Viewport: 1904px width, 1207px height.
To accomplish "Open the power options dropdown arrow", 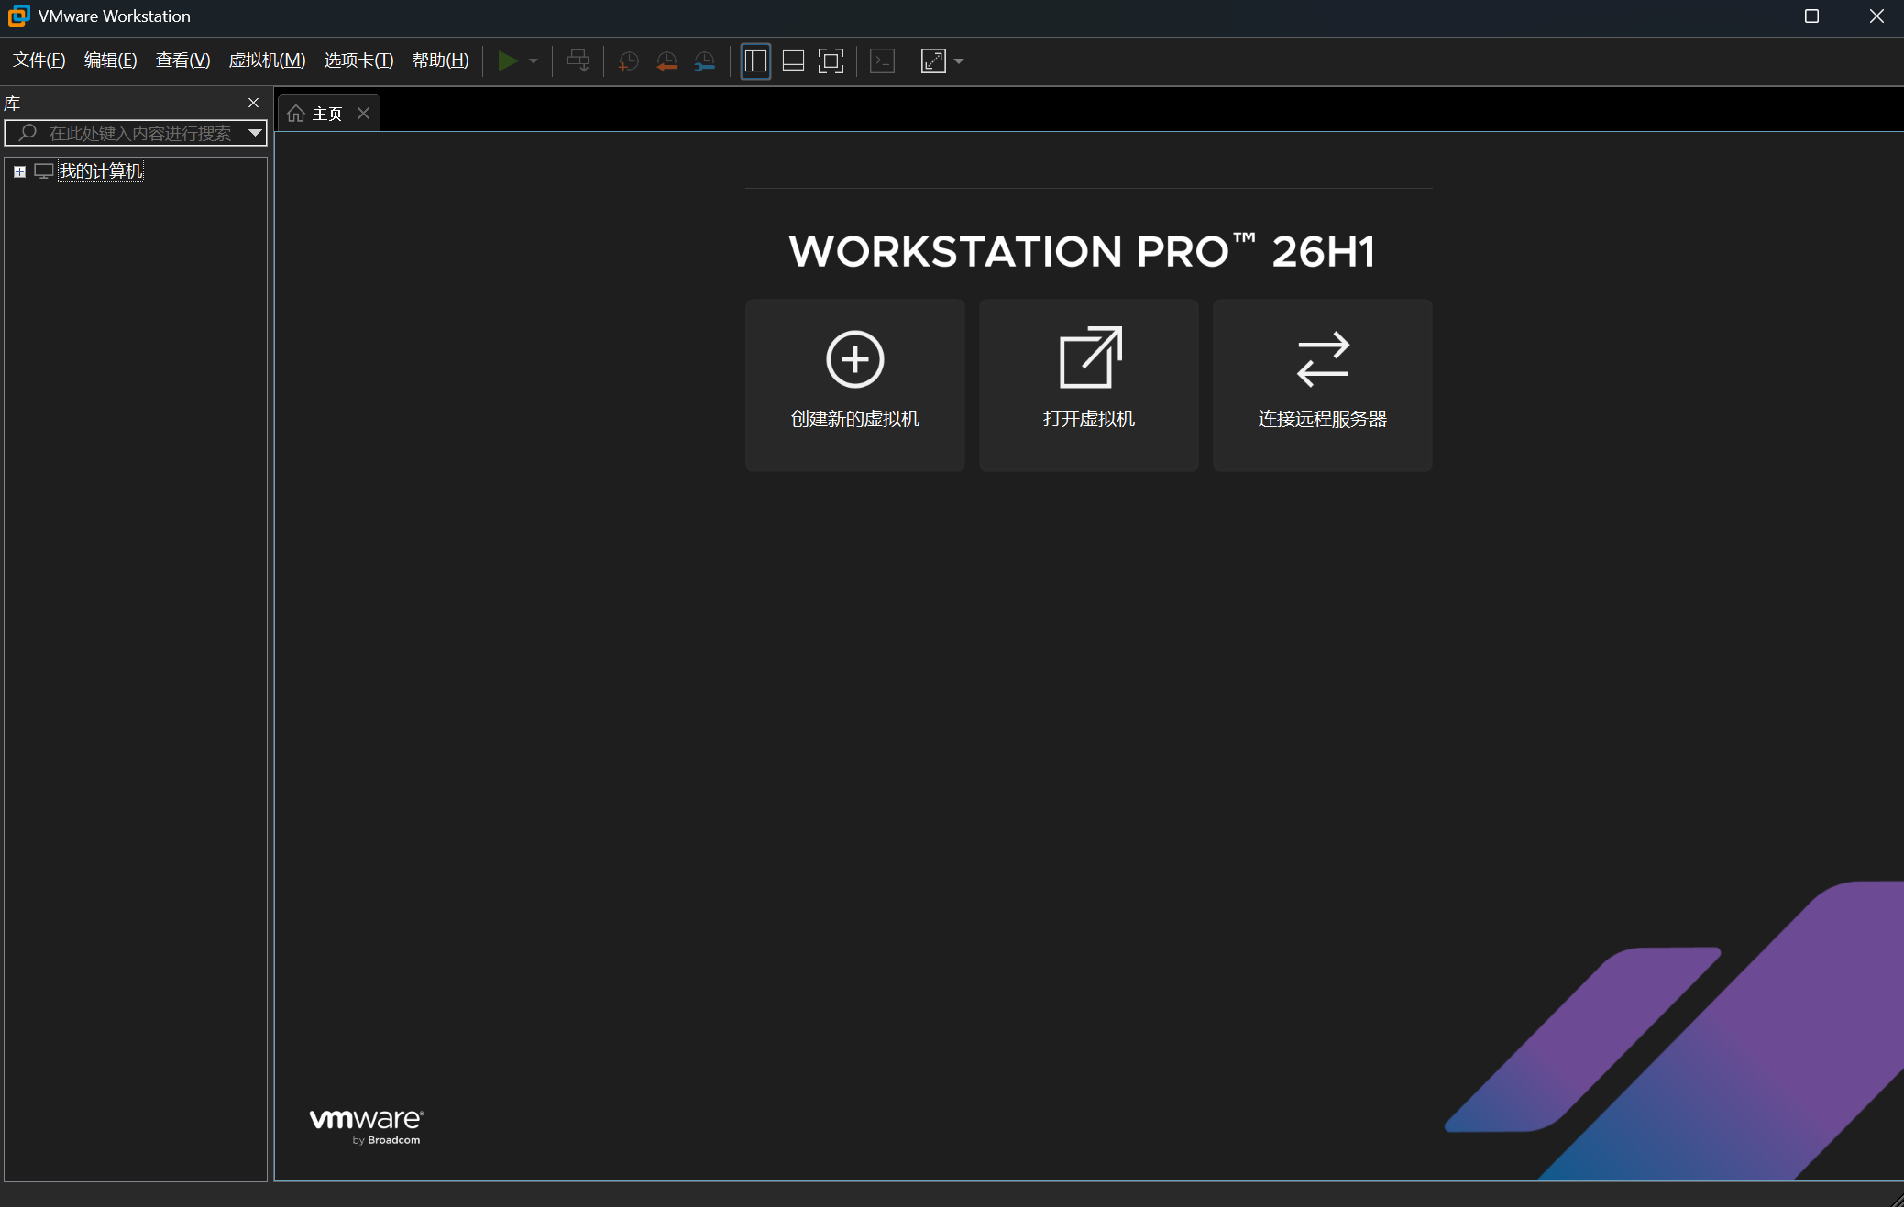I will (x=534, y=61).
